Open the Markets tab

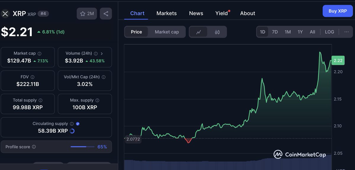(167, 13)
